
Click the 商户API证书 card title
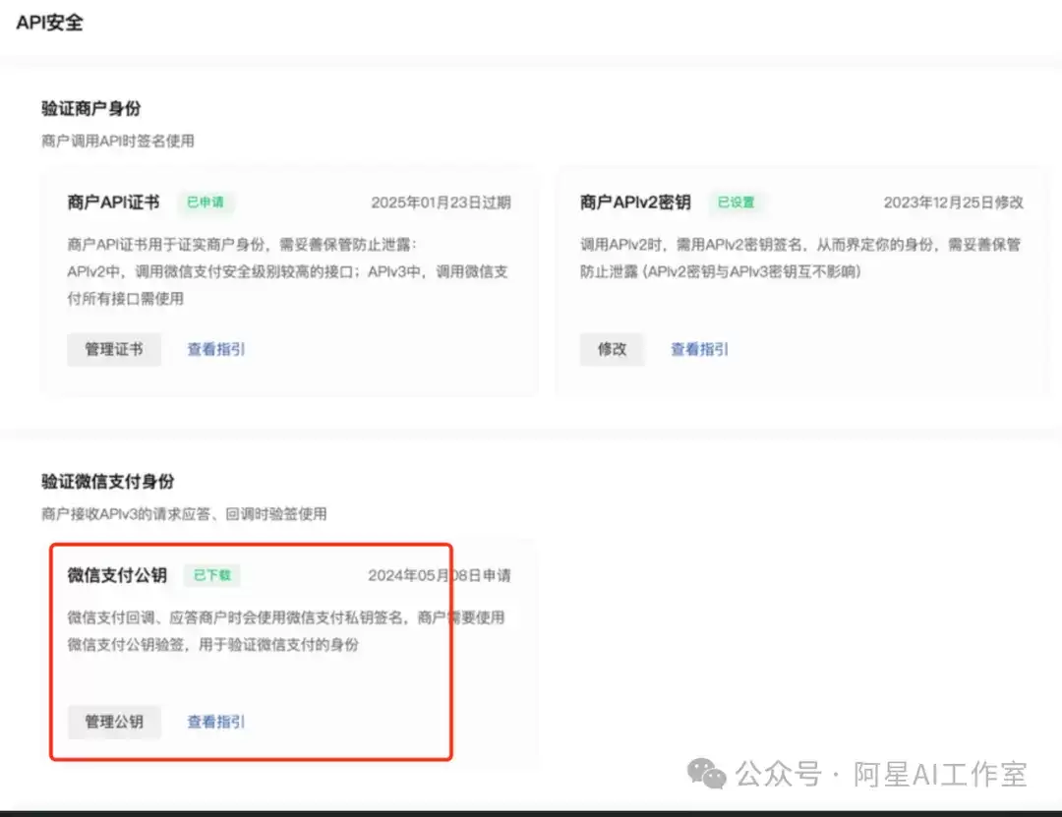click(113, 202)
